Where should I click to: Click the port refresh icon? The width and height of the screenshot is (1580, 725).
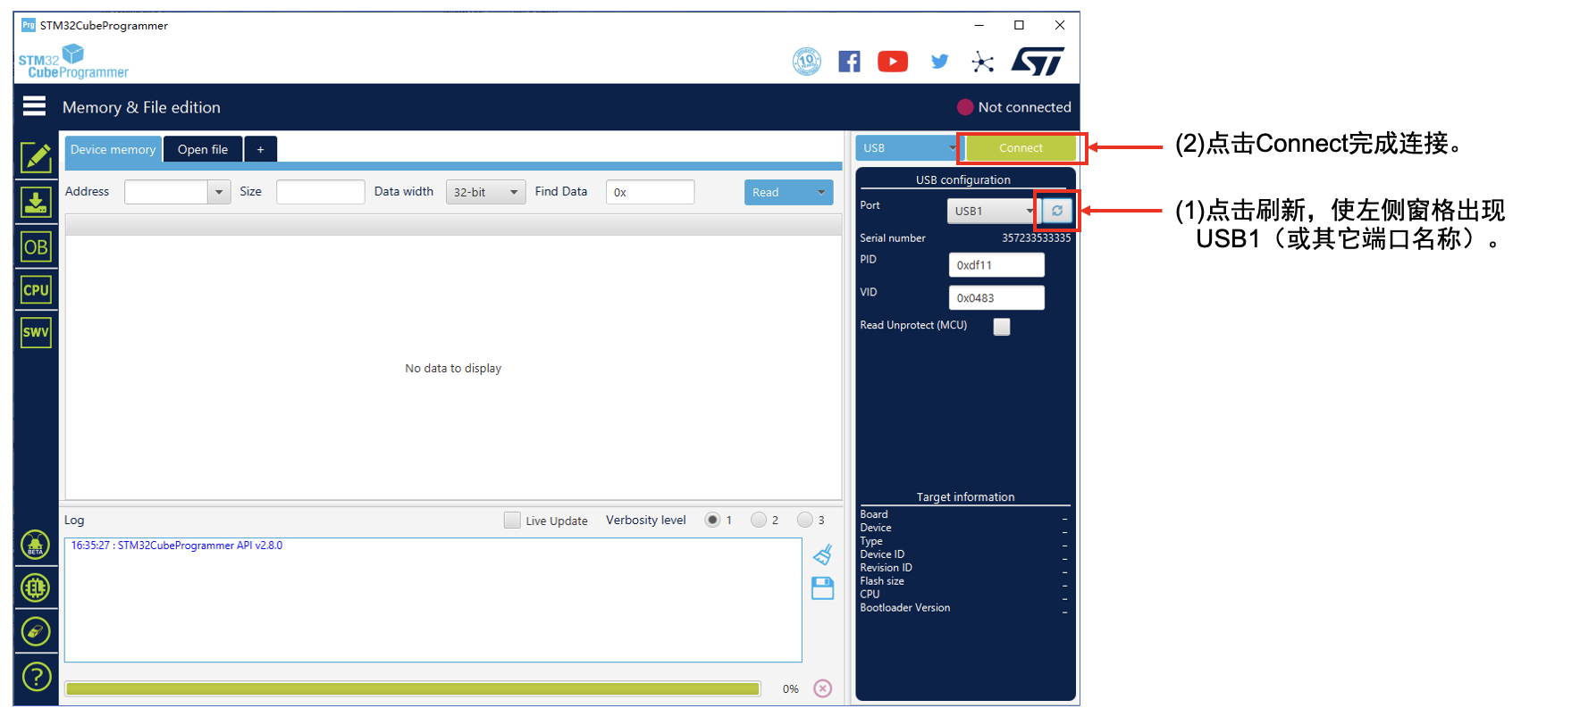(x=1056, y=211)
